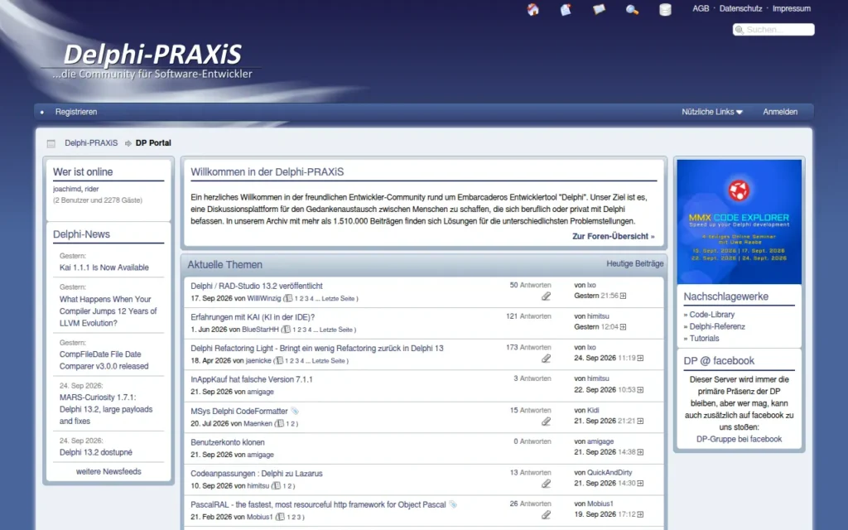Open page 2 of MSys CodeFormatter thread

tap(291, 424)
